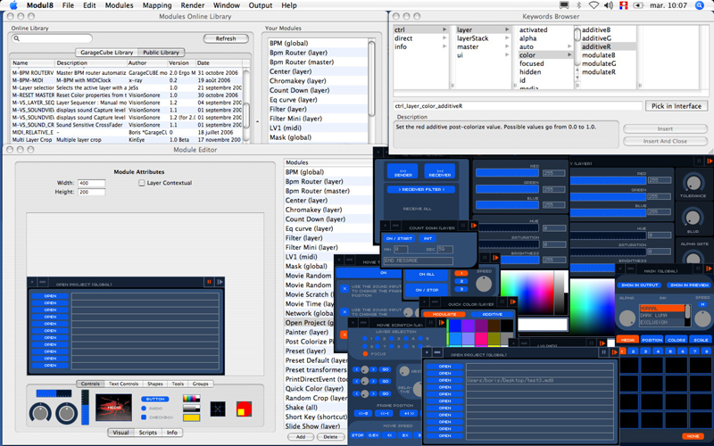Click the Receiver button in the network module
The width and height of the screenshot is (714, 446).
point(440,171)
